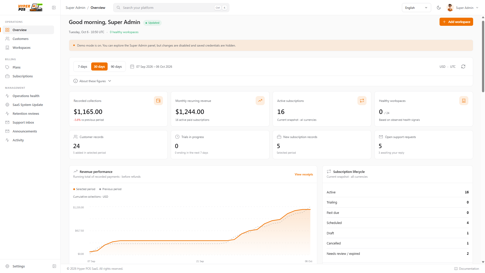Screen dimensions: 485x273
Task: Click 3 awaiting your reply text
Action: tap(391, 153)
